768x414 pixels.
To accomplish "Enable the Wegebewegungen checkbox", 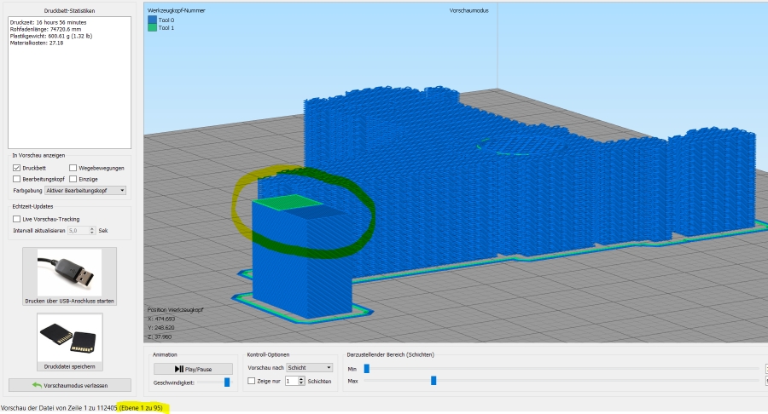I will [x=73, y=168].
